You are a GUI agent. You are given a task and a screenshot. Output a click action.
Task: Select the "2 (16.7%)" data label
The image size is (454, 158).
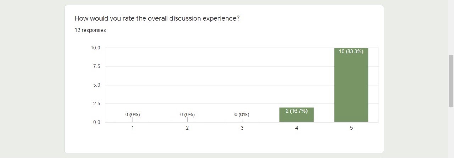tap(297, 111)
